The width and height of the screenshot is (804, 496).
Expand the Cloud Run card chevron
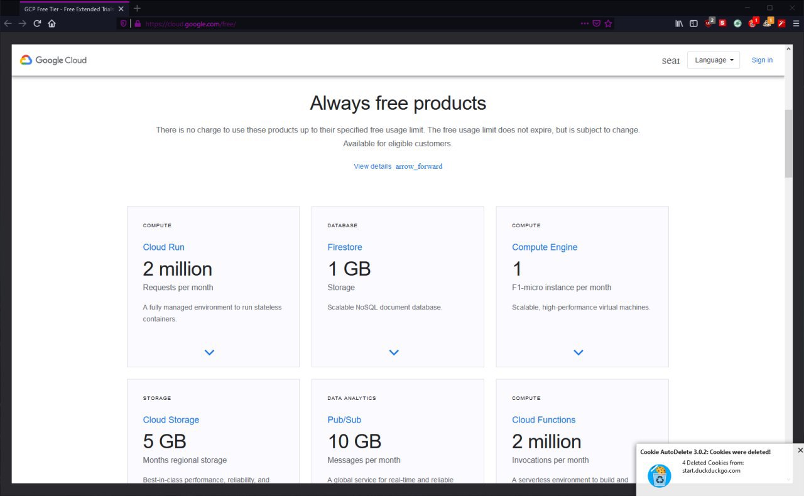tap(209, 352)
